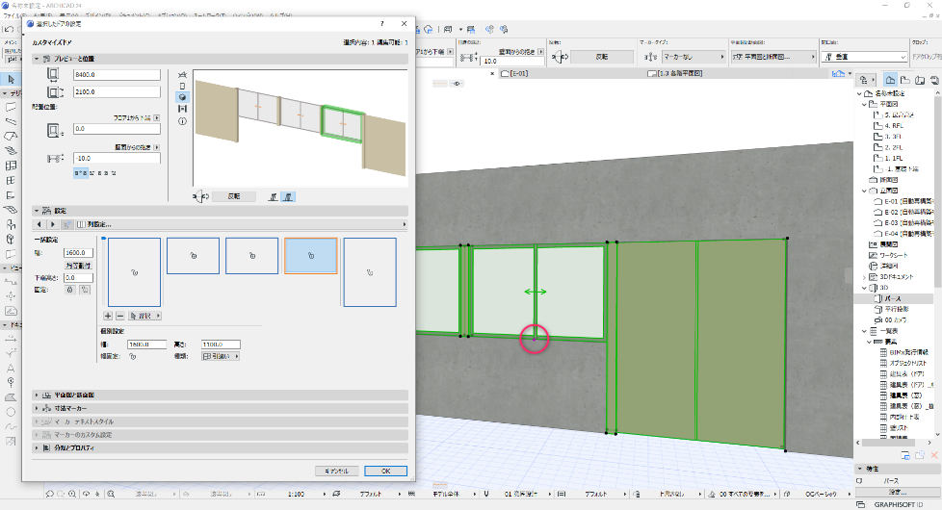Select the 3D preview view icon
Viewport: 942px width, 510px height.
(x=184, y=97)
